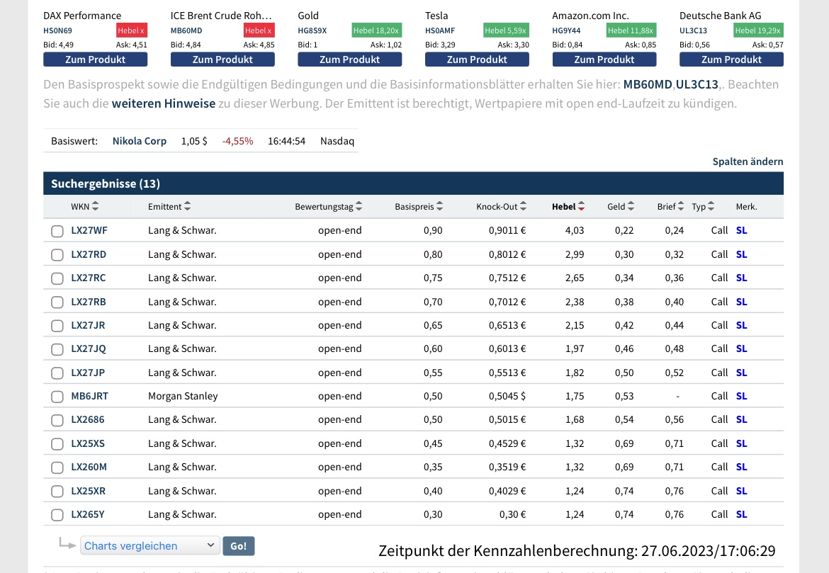
Task: Click the Hebel 18,20x badge for Gold
Action: 376,30
